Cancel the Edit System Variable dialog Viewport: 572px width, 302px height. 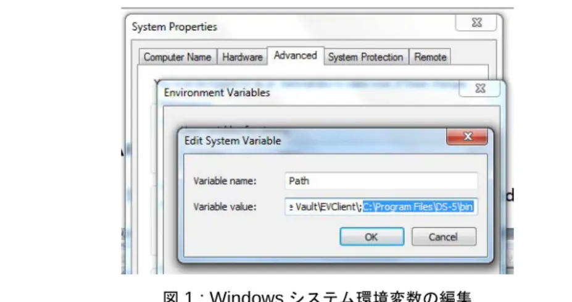point(444,237)
